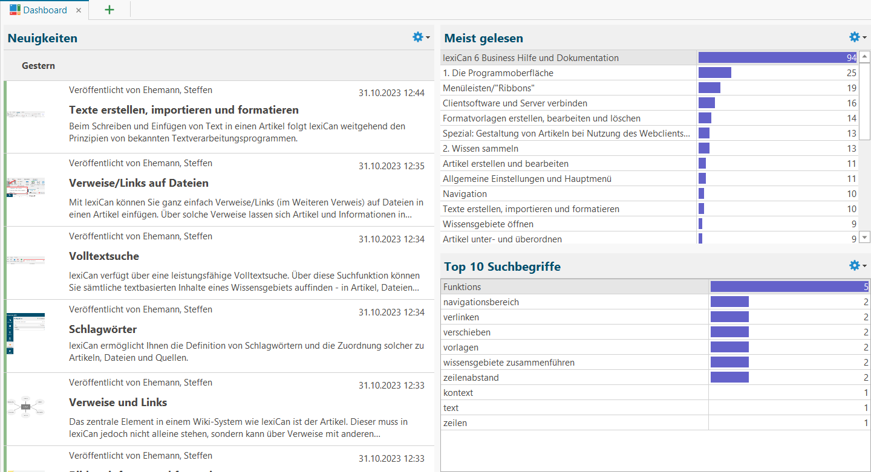Open the news article "Schlagwörter"
This screenshot has width=871, height=472.
tap(103, 329)
